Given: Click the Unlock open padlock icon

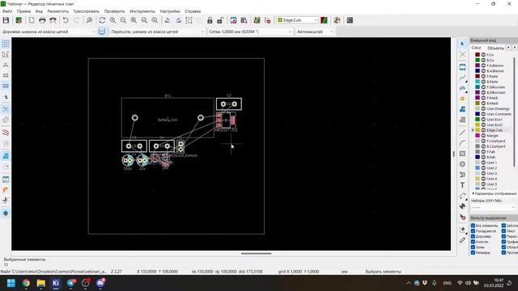Looking at the screenshot, I should point(220,20).
